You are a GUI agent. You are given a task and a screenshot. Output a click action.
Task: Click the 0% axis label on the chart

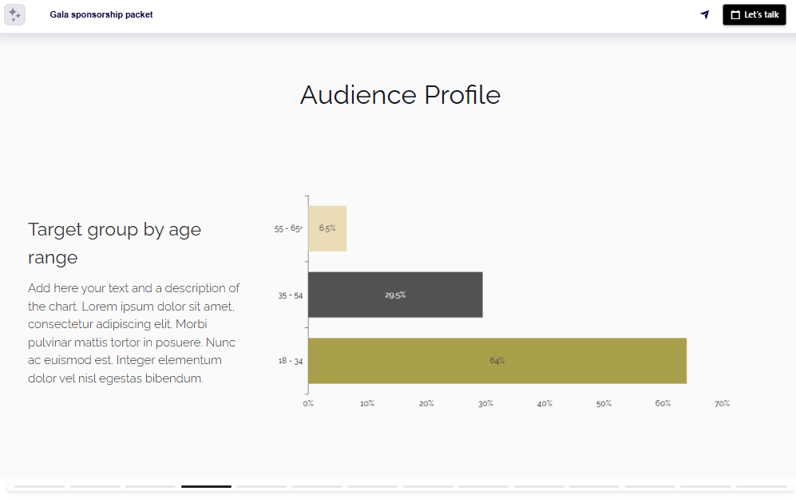coord(307,403)
